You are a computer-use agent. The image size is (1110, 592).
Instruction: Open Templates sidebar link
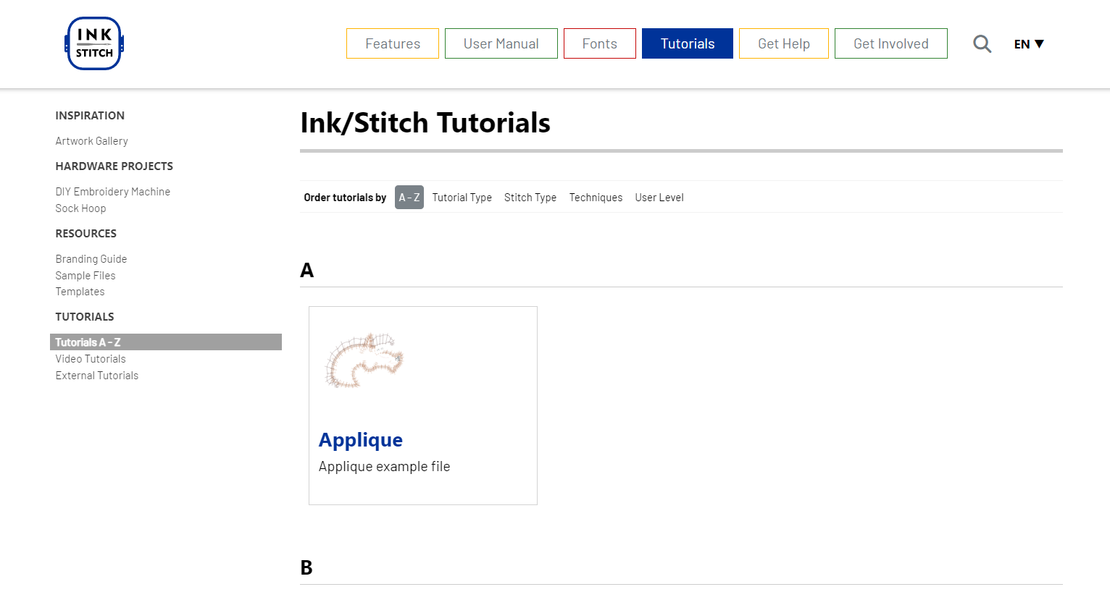pyautogui.click(x=80, y=292)
